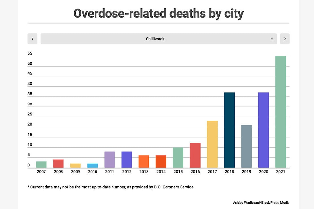Viewport: 314px width, 209px height.
Task: Select the 2014 dark orange bar
Action: pos(161,162)
